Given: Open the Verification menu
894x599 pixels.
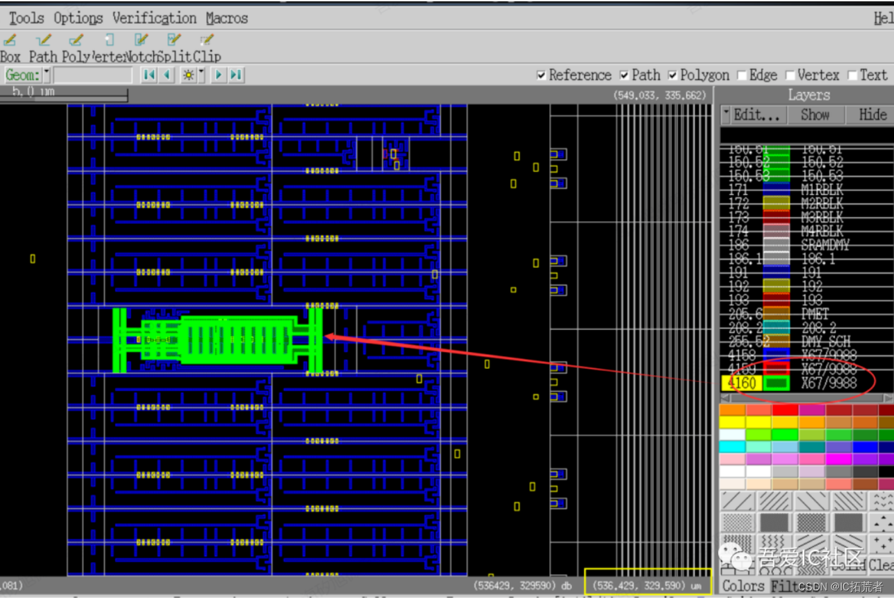Looking at the screenshot, I should click(154, 18).
